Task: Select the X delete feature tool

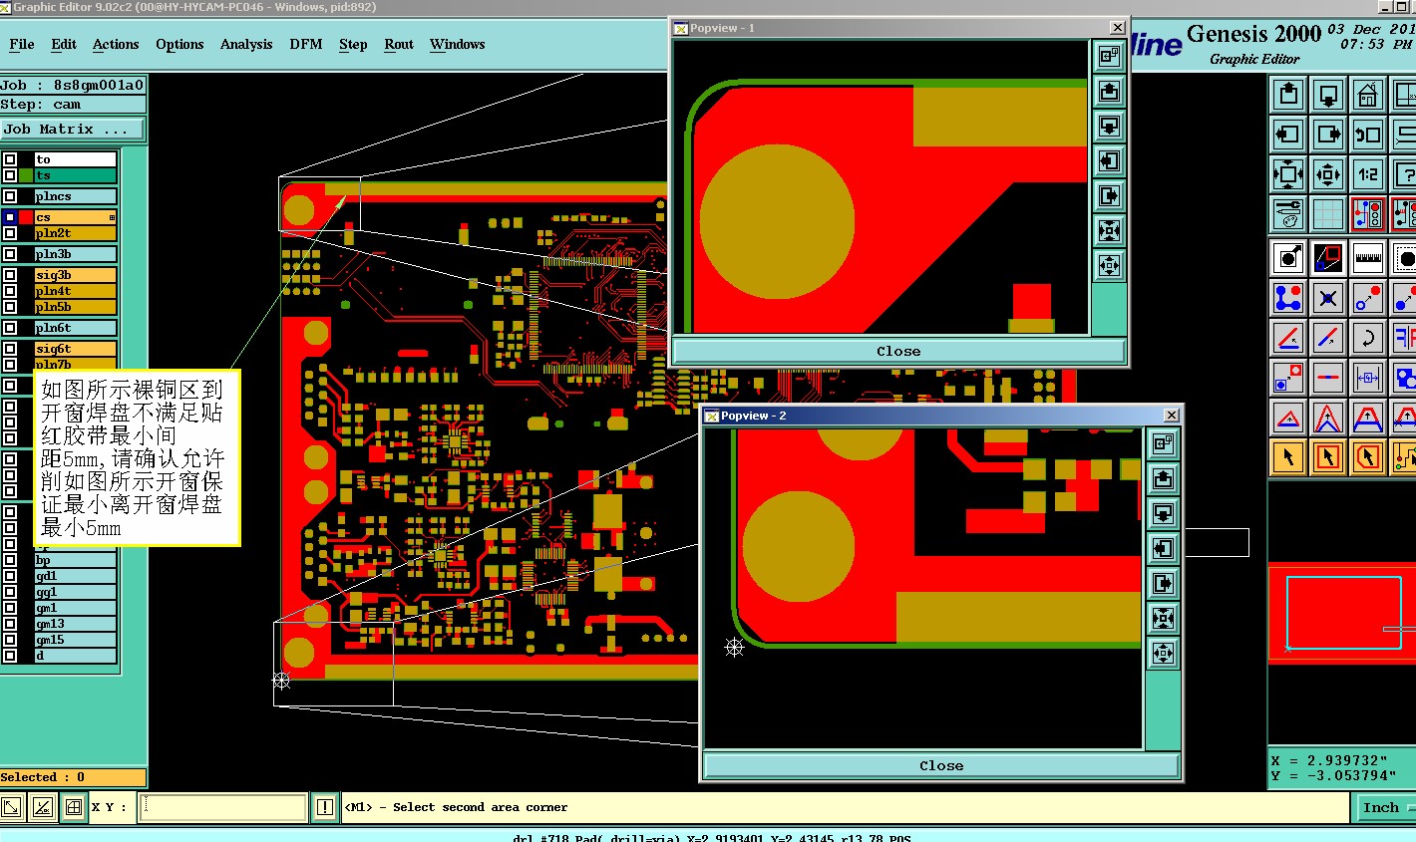Action: (1328, 298)
